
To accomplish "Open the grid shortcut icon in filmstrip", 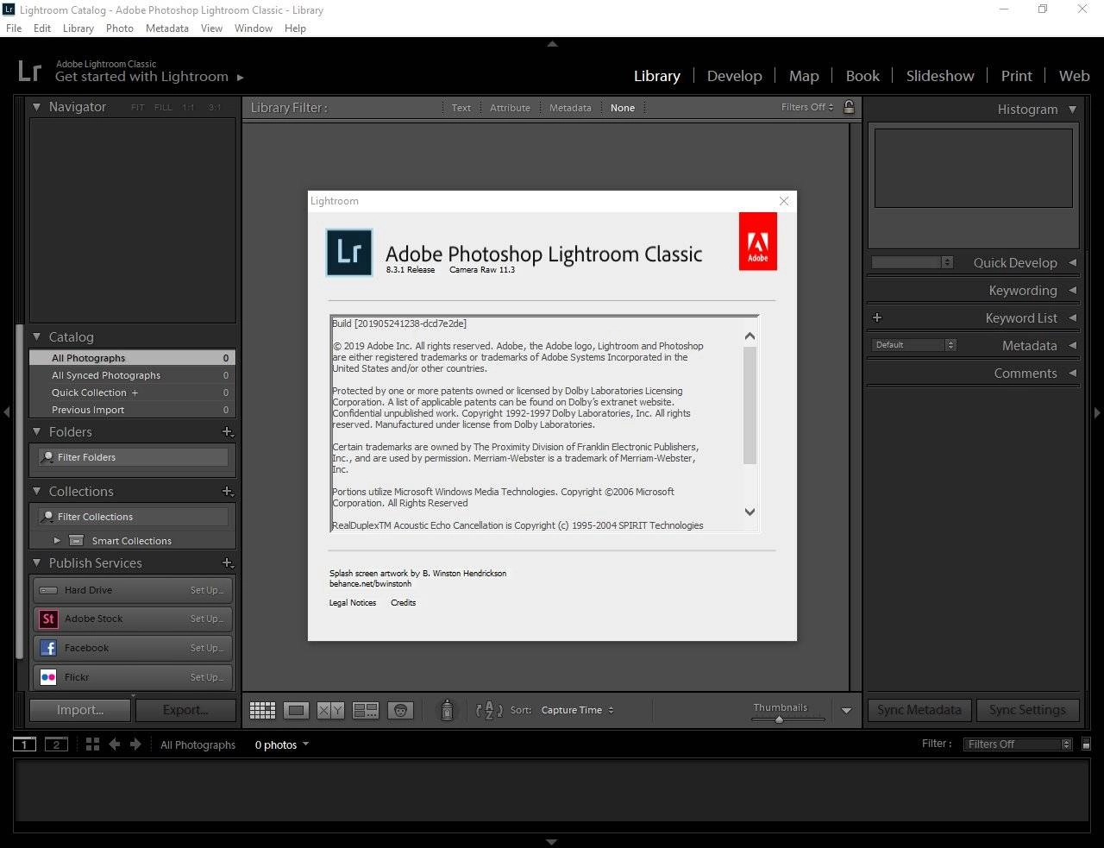I will coord(92,744).
